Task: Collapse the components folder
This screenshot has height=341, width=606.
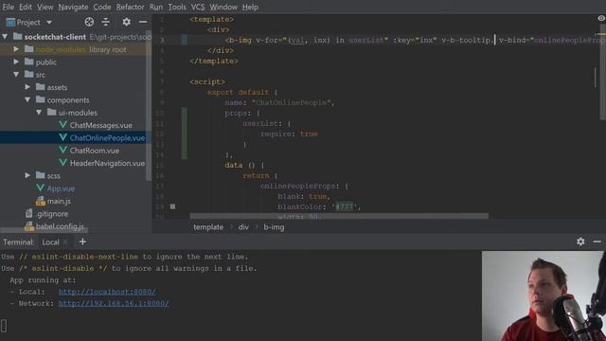Action: [x=27, y=99]
